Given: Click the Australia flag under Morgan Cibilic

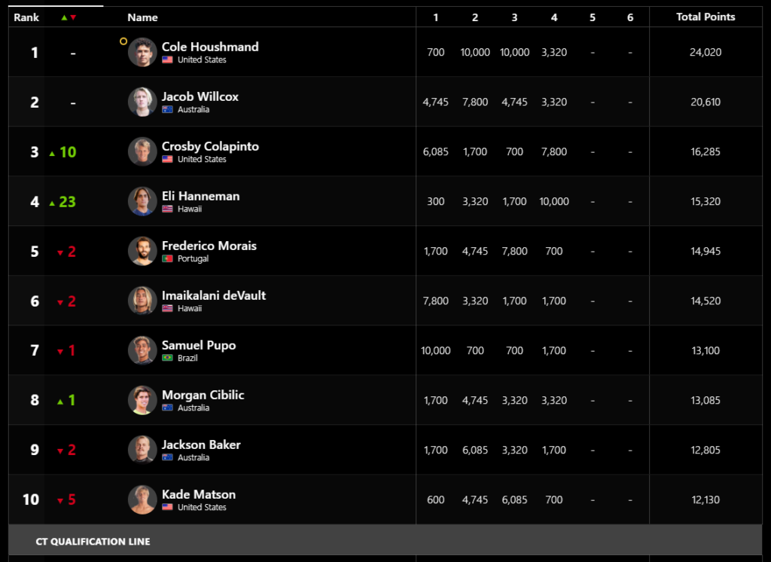Looking at the screenshot, I should pyautogui.click(x=167, y=408).
